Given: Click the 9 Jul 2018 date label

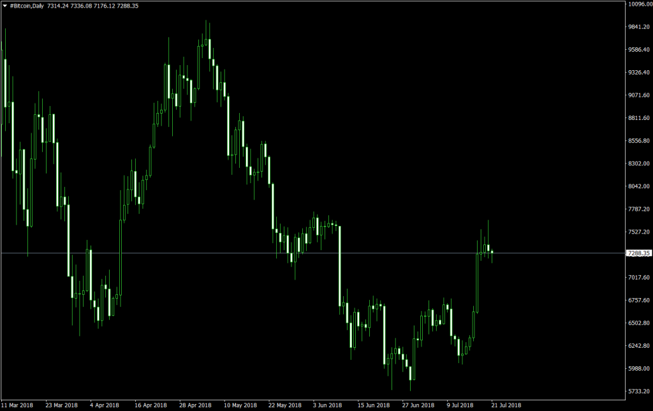Looking at the screenshot, I should pyautogui.click(x=460, y=405).
